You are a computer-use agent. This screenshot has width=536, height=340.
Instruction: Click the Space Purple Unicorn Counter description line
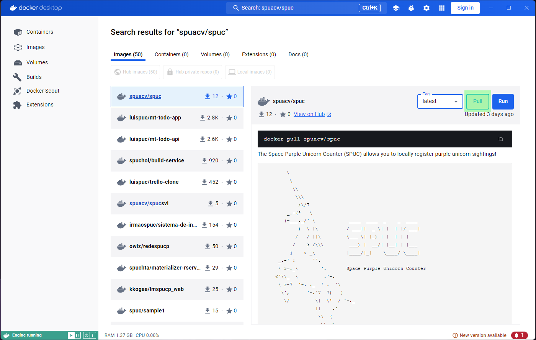pyautogui.click(x=377, y=154)
